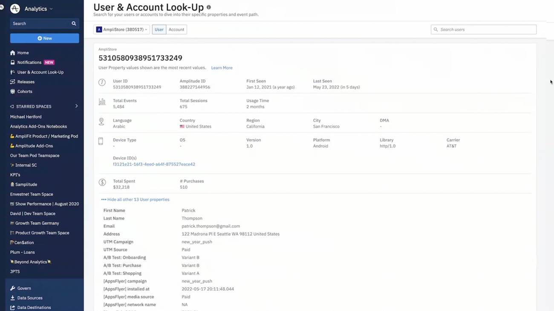Switch lookup to the Account toggle
This screenshot has width=554, height=311.
pos(176,30)
